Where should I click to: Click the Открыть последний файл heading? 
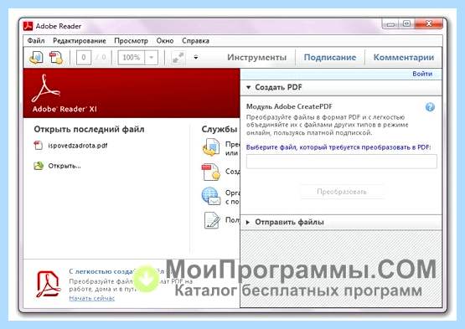click(89, 129)
